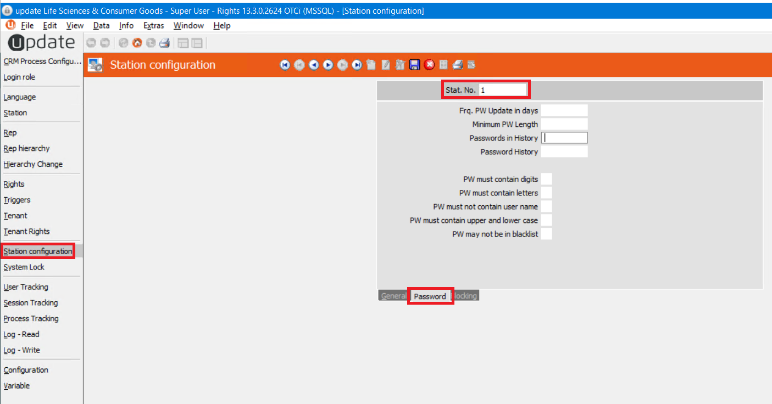Check 'PW must contain letters'
The width and height of the screenshot is (772, 404).
(x=547, y=193)
